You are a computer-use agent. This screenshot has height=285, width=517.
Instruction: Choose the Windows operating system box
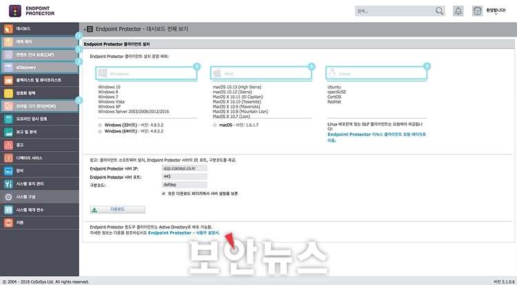coord(146,73)
